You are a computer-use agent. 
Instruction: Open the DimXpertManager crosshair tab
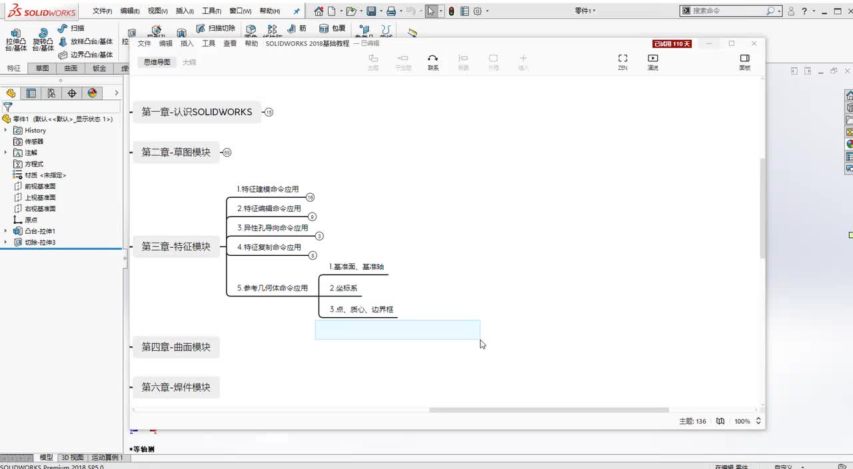pyautogui.click(x=72, y=93)
